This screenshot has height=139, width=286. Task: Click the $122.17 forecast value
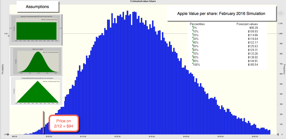(253, 43)
